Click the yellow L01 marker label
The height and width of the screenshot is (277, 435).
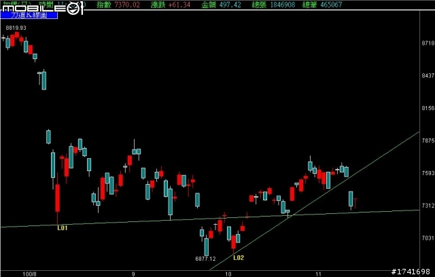tap(63, 228)
